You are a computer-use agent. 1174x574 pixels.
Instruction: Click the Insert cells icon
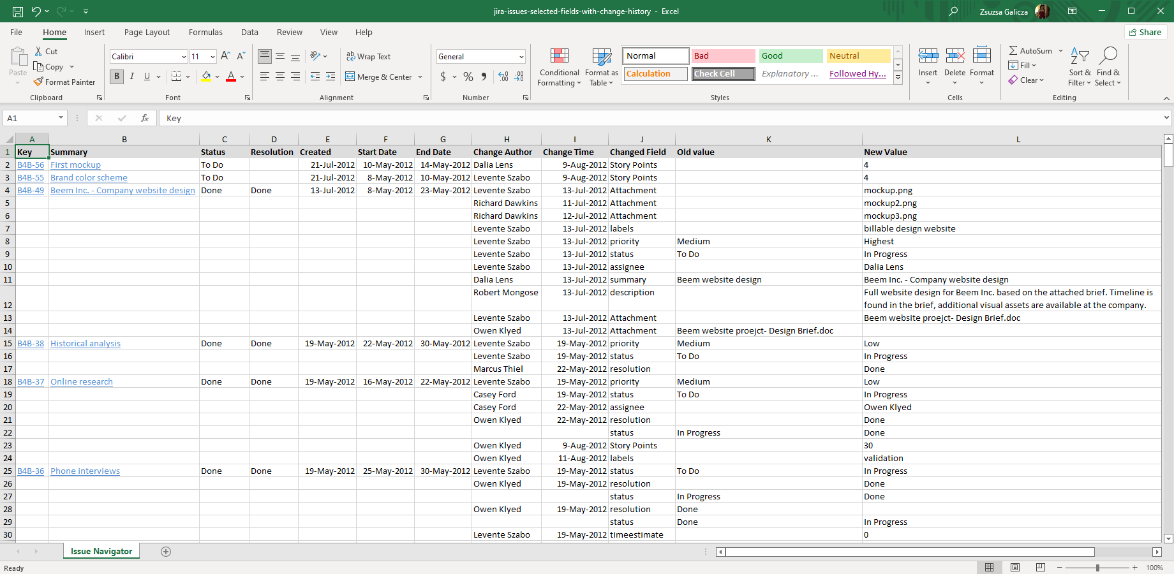(928, 56)
